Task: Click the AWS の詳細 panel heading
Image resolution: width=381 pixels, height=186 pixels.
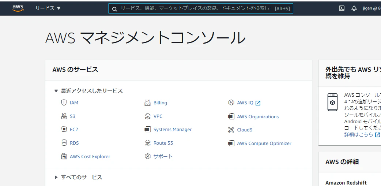Action: [x=342, y=162]
